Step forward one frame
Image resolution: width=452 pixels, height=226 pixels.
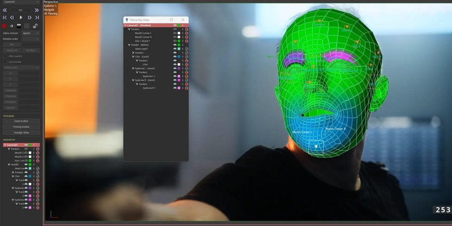(30, 17)
